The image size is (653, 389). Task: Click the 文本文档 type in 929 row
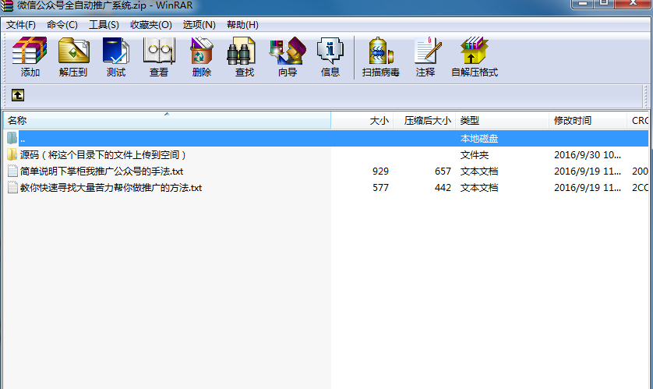pyautogui.click(x=479, y=172)
